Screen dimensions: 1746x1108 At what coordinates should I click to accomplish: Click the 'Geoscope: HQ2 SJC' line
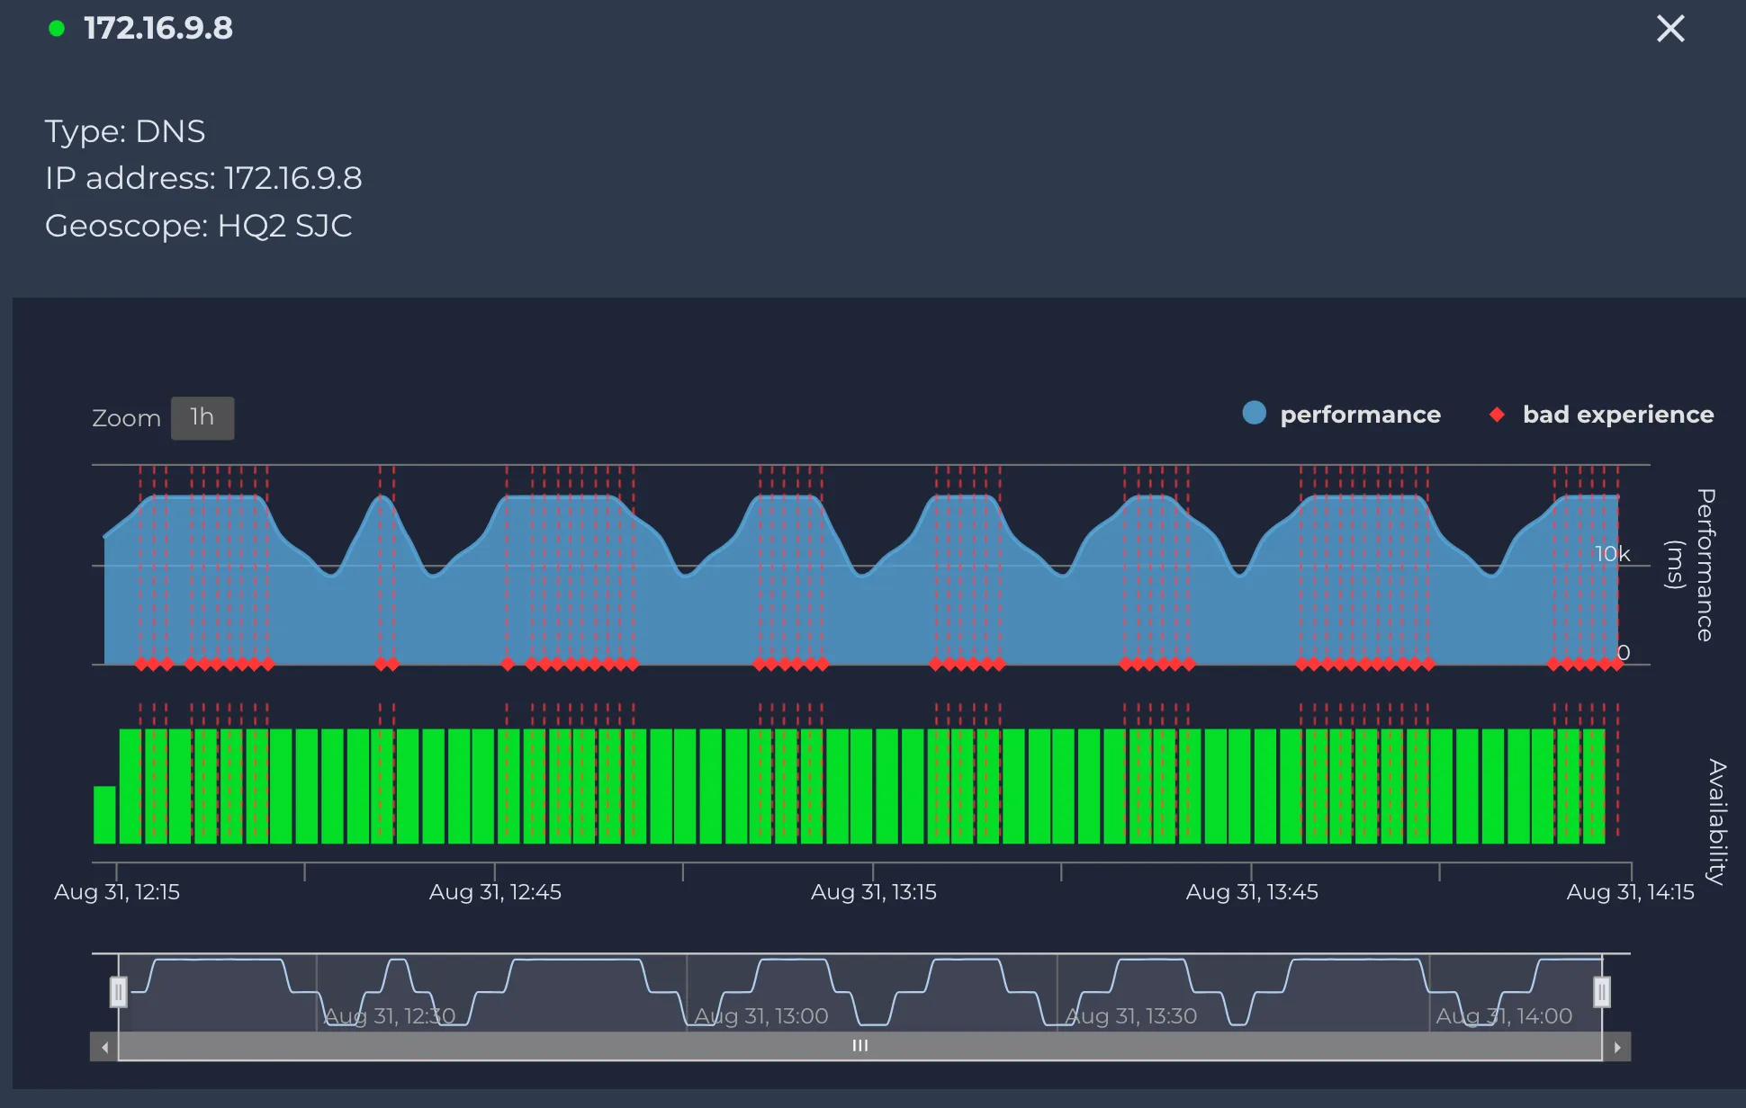[x=198, y=225]
